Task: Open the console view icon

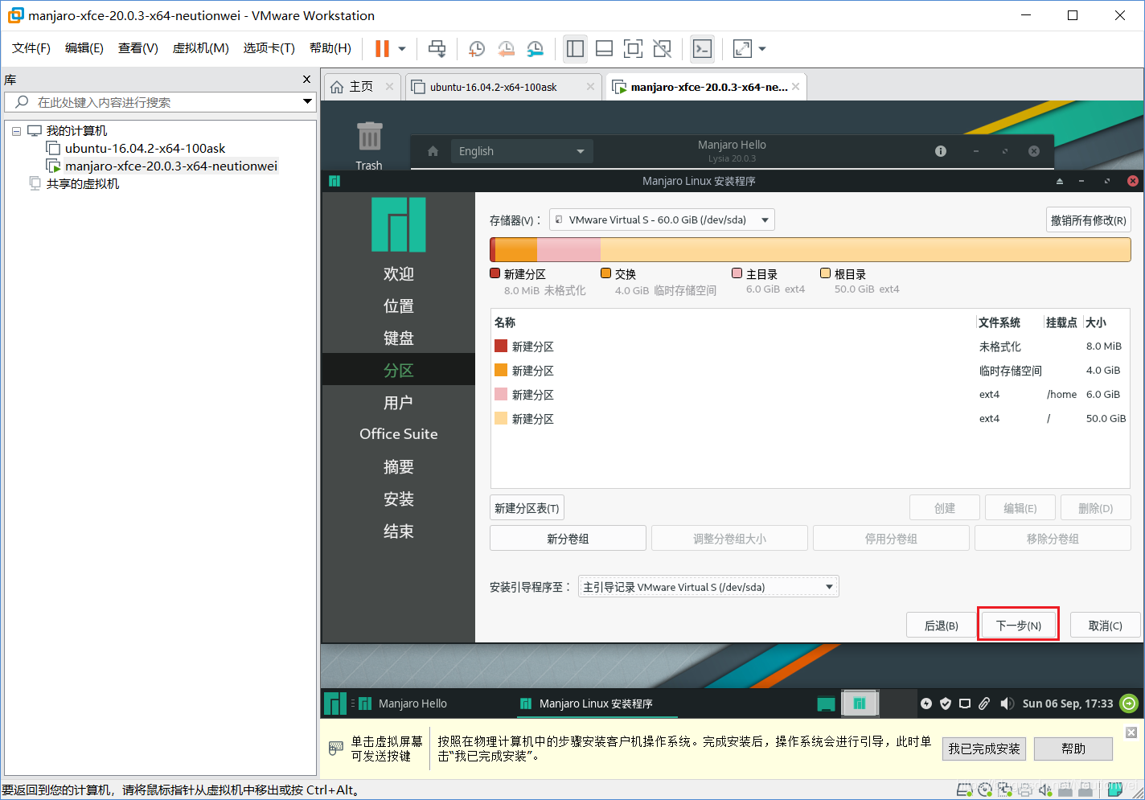Action: coord(702,49)
